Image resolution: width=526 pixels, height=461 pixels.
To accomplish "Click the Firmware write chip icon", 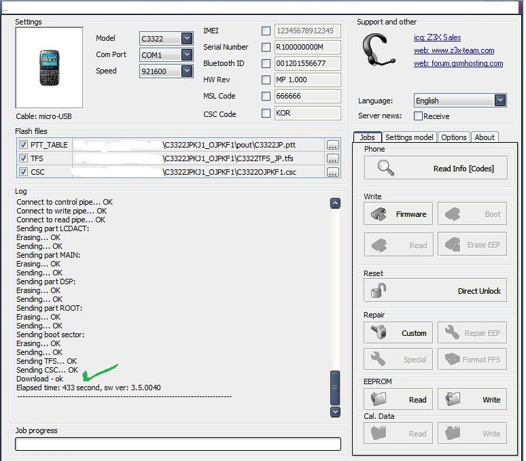I will 379,214.
